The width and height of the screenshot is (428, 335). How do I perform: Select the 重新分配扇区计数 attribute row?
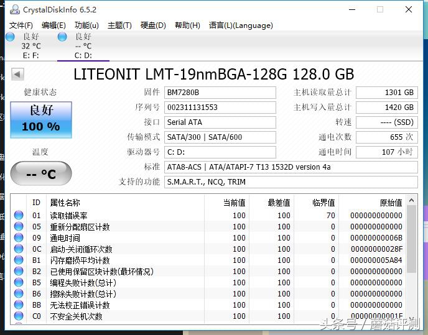(208, 226)
